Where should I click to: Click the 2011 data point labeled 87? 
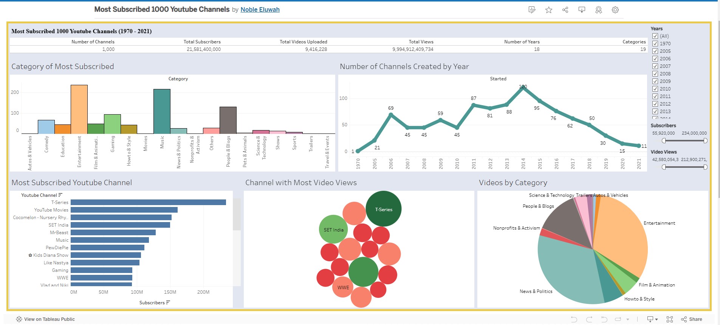tap(474, 105)
